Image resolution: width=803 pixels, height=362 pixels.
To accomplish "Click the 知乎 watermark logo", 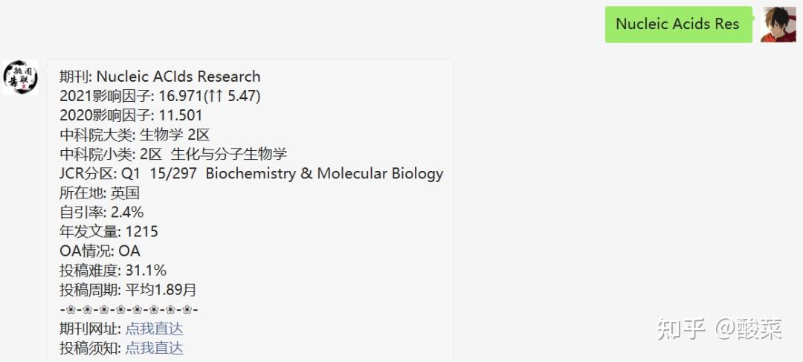I will pyautogui.click(x=680, y=329).
